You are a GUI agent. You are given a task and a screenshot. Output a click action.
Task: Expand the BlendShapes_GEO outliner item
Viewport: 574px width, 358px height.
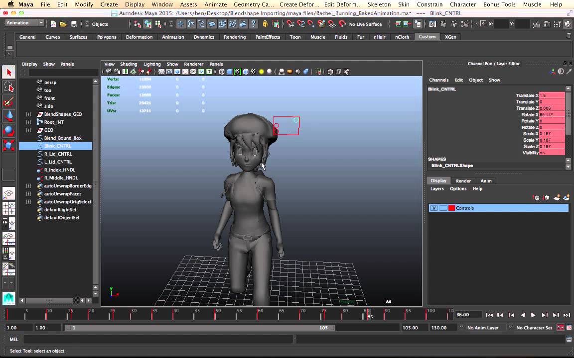(28, 114)
